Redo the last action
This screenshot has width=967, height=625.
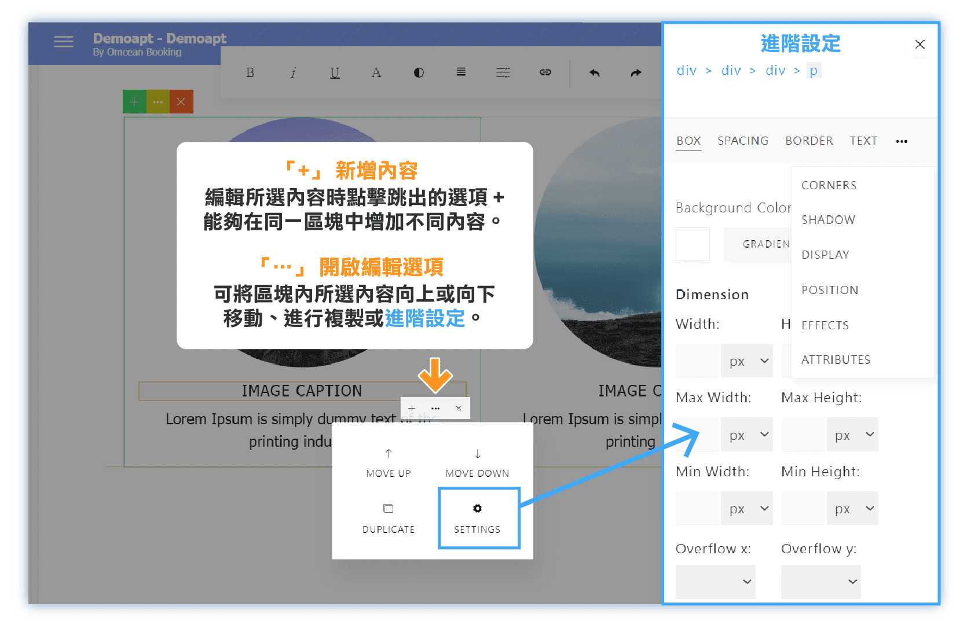pyautogui.click(x=636, y=73)
